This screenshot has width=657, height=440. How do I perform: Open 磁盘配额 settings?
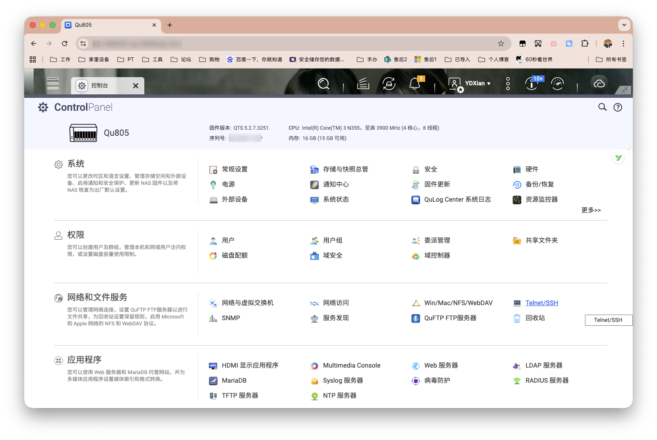coord(235,255)
